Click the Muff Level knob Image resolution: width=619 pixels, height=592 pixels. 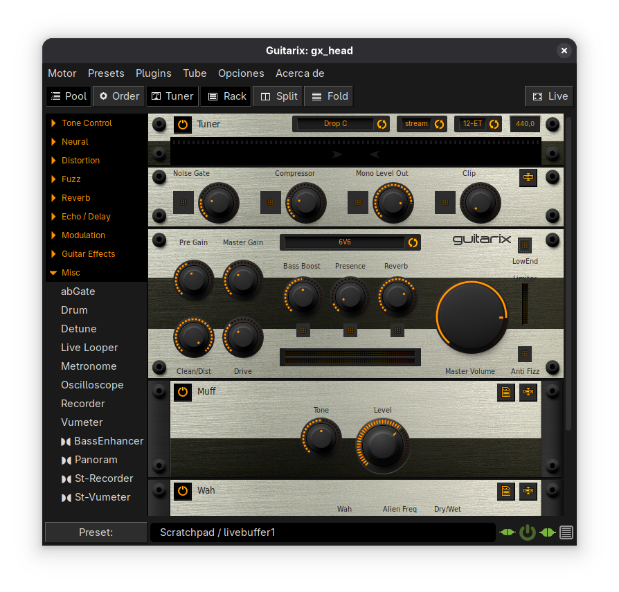coord(382,446)
